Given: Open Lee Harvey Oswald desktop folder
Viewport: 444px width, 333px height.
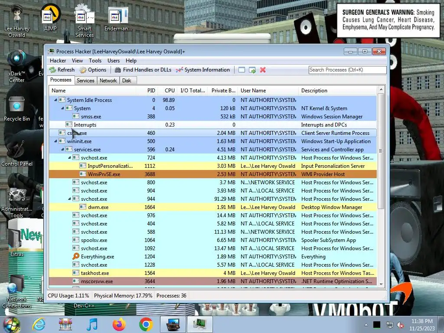Looking at the screenshot, I should [x=17, y=21].
